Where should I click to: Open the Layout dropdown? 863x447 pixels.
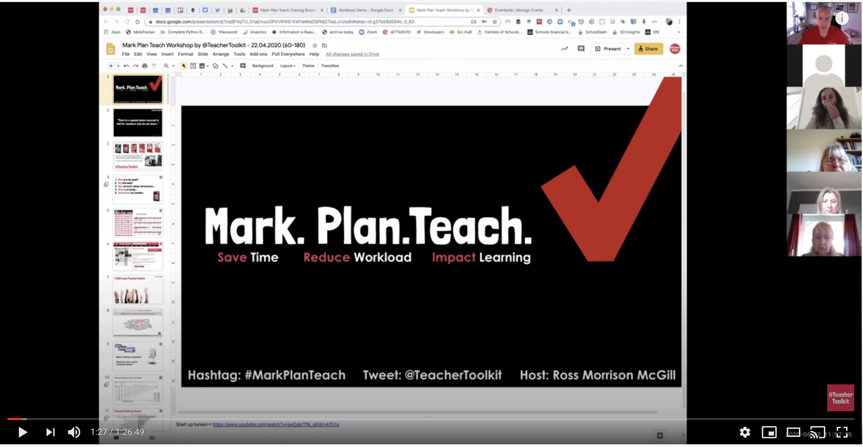click(288, 66)
